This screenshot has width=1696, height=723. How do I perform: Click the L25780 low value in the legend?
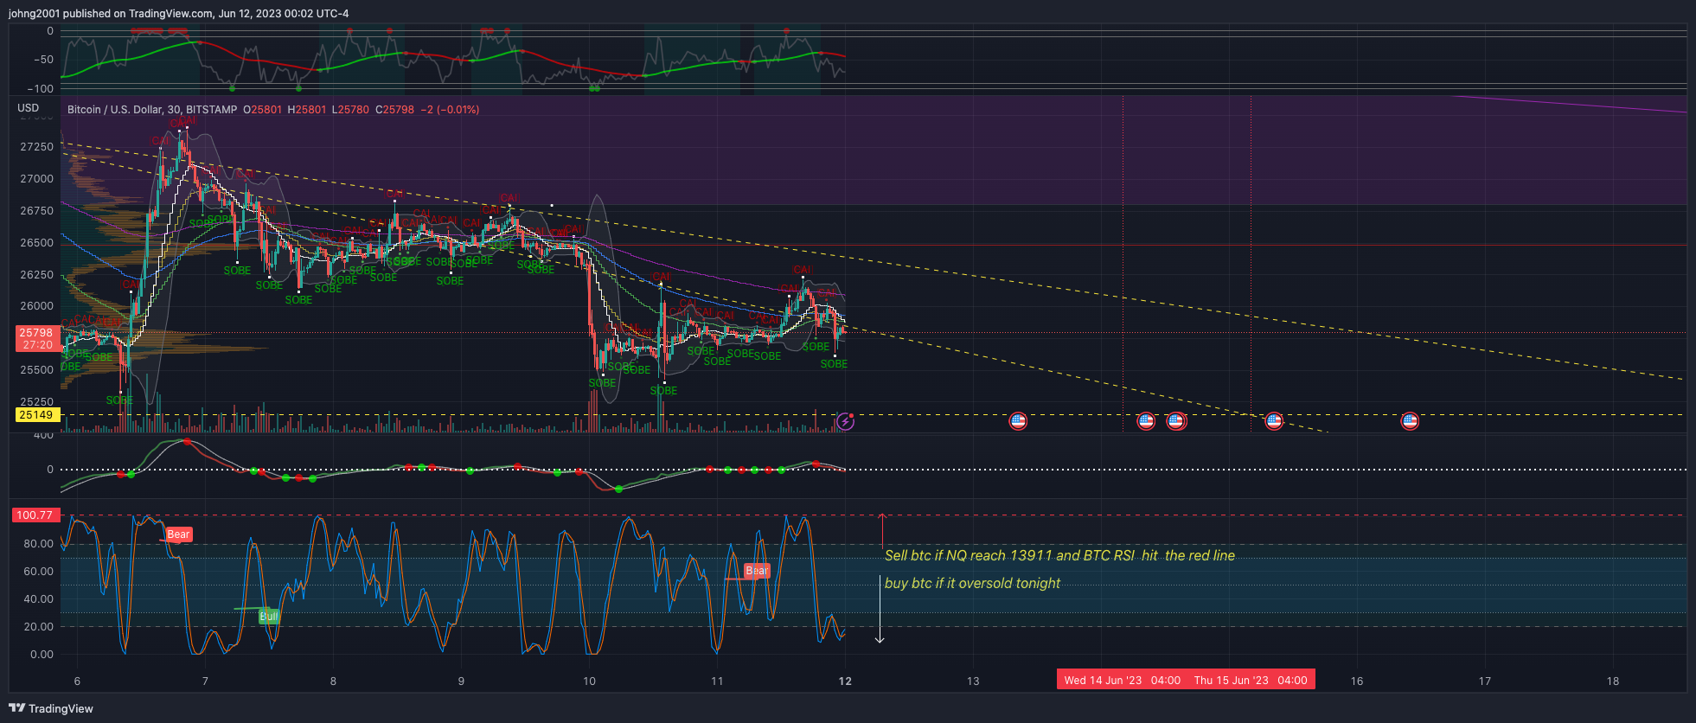(x=350, y=110)
